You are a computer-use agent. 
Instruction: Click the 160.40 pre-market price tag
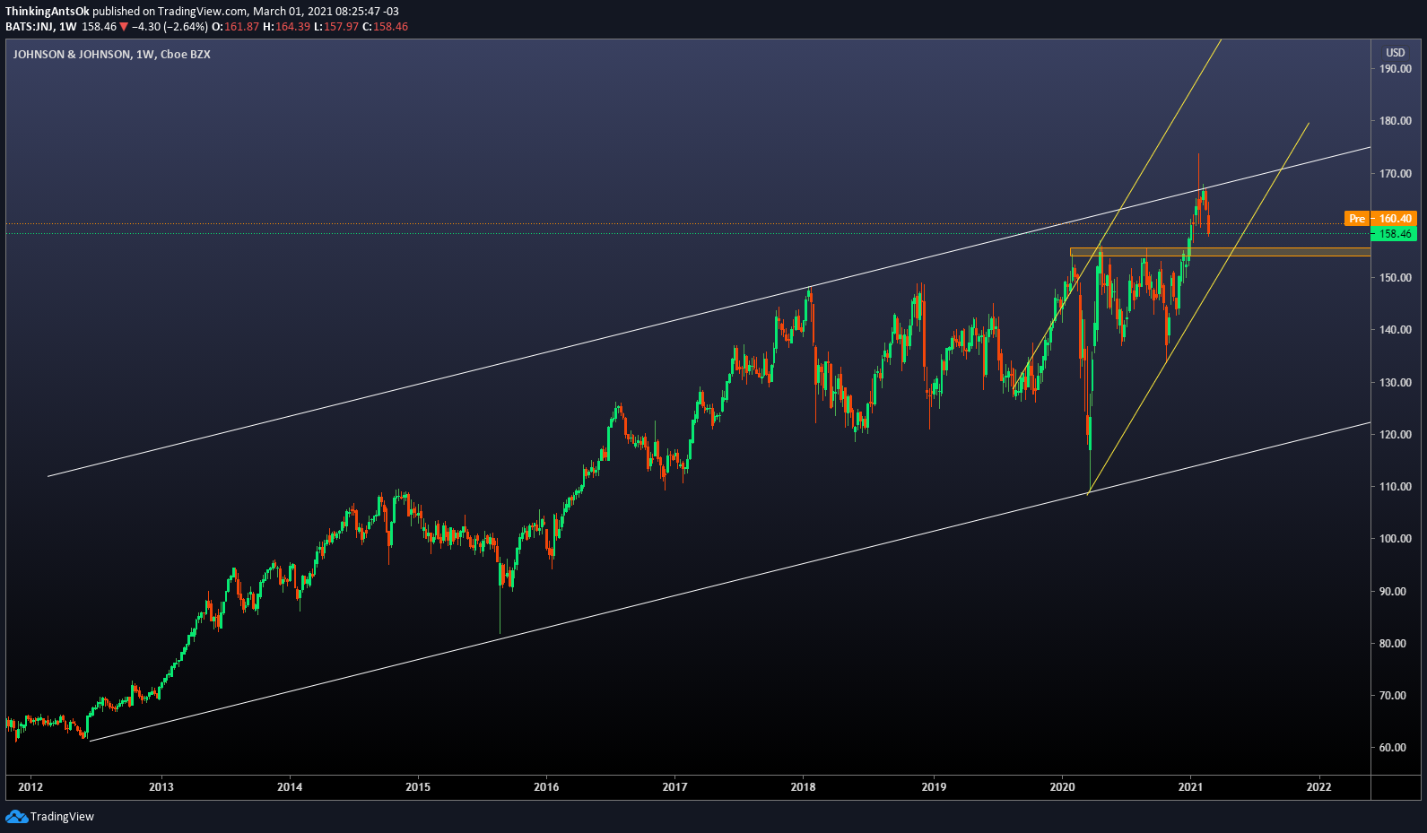pos(1396,219)
